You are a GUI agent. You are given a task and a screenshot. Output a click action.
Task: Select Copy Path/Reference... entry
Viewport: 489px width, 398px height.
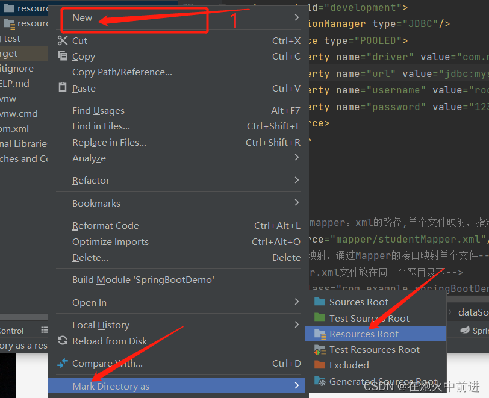point(178,72)
